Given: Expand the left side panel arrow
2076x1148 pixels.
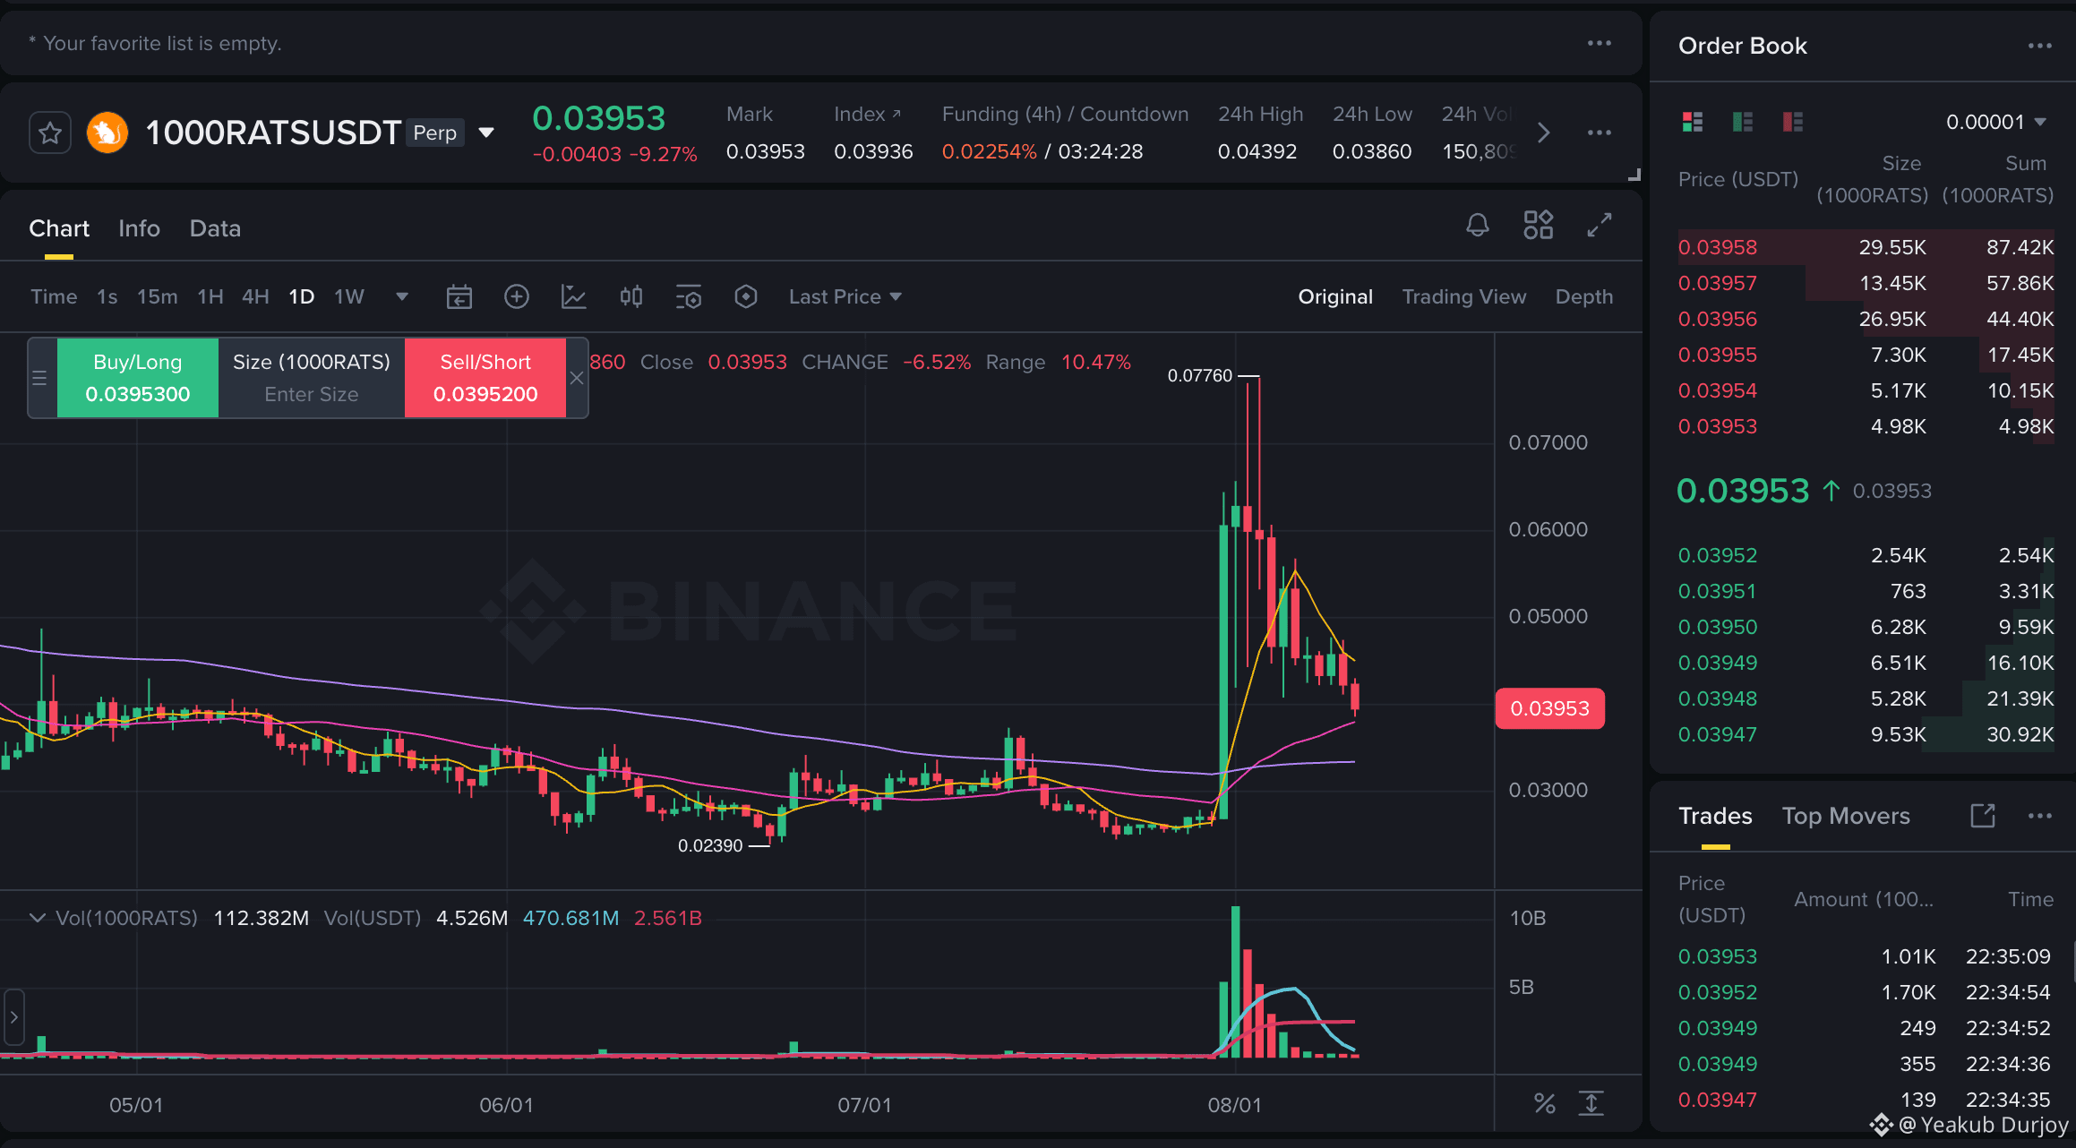Looking at the screenshot, I should pyautogui.click(x=14, y=1017).
